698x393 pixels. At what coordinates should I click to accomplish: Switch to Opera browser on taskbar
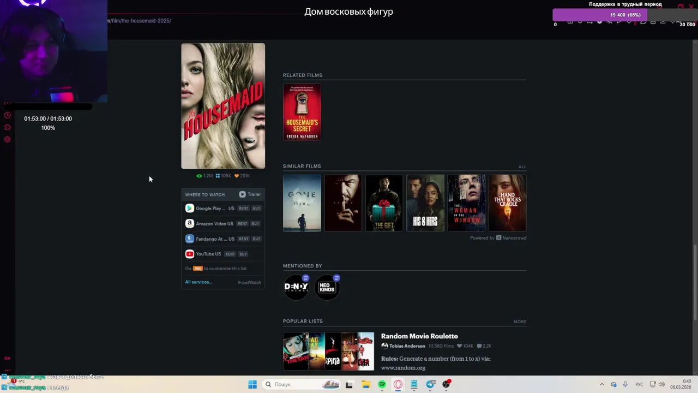(398, 384)
